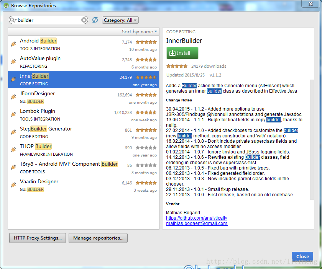Click the JFormDesigner plugin icon
This screenshot has width=322, height=269.
pos(13,97)
